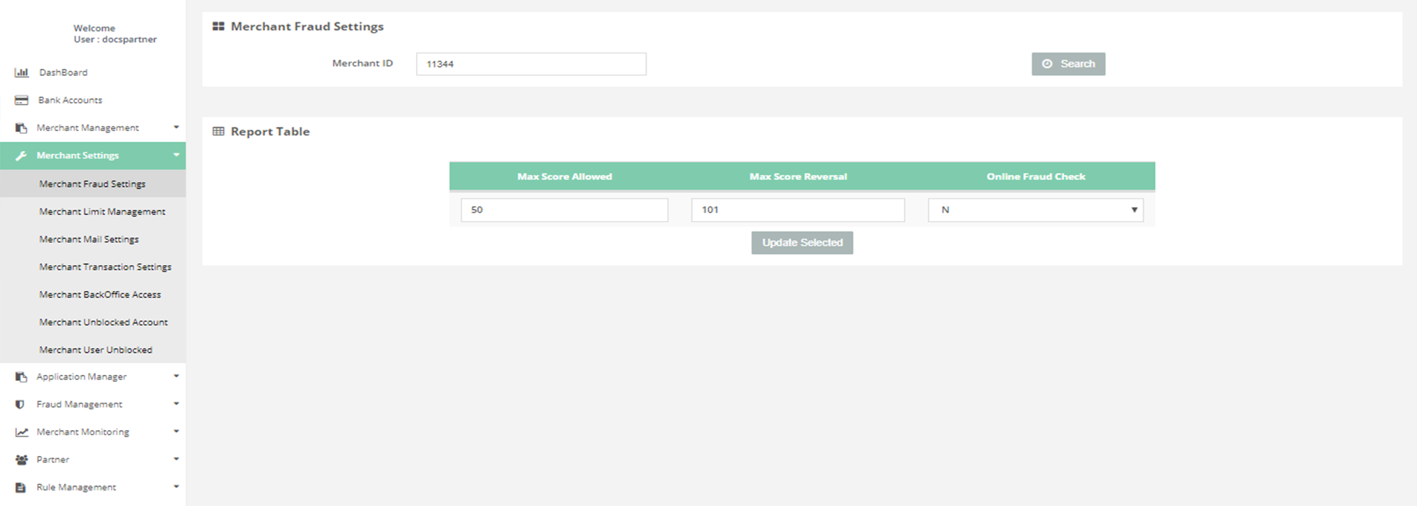Click the Merchant Settings wrench icon
Viewport: 1417px width, 506px height.
click(x=21, y=156)
